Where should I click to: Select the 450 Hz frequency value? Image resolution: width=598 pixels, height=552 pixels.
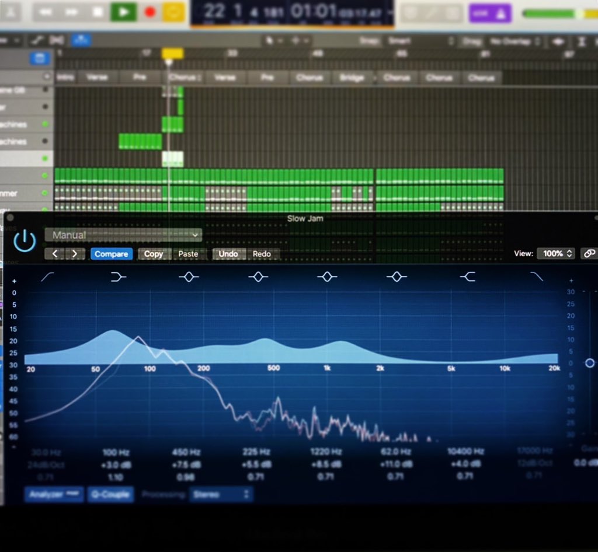(186, 452)
